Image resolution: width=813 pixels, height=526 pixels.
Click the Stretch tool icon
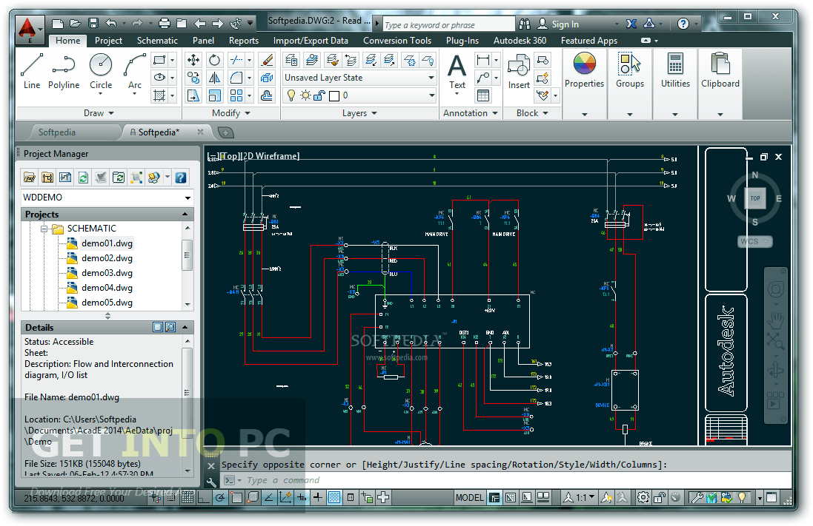(193, 95)
